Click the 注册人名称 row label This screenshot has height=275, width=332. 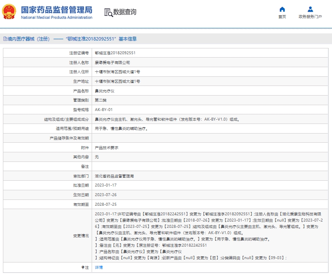point(79,63)
